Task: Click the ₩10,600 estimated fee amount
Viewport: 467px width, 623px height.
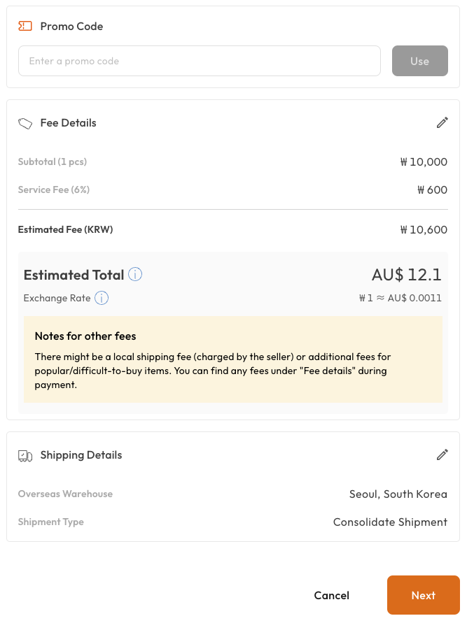Action: (424, 230)
